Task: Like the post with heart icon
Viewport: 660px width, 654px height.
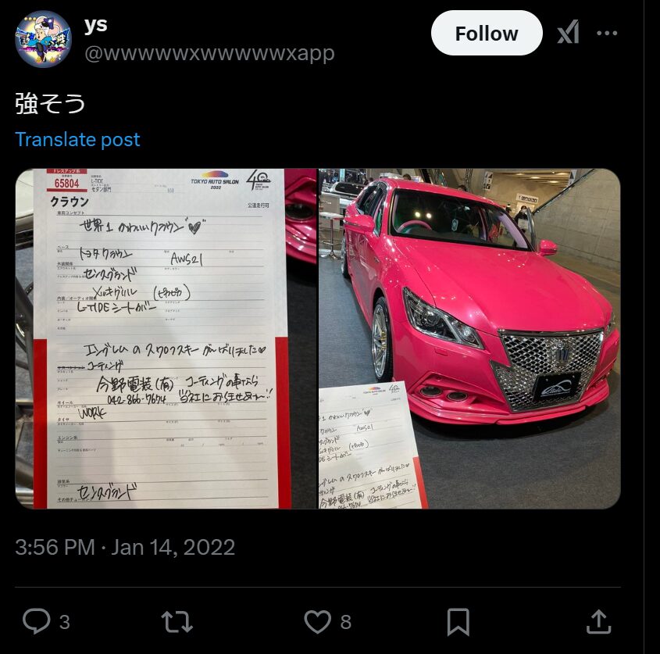Action: pos(317,622)
